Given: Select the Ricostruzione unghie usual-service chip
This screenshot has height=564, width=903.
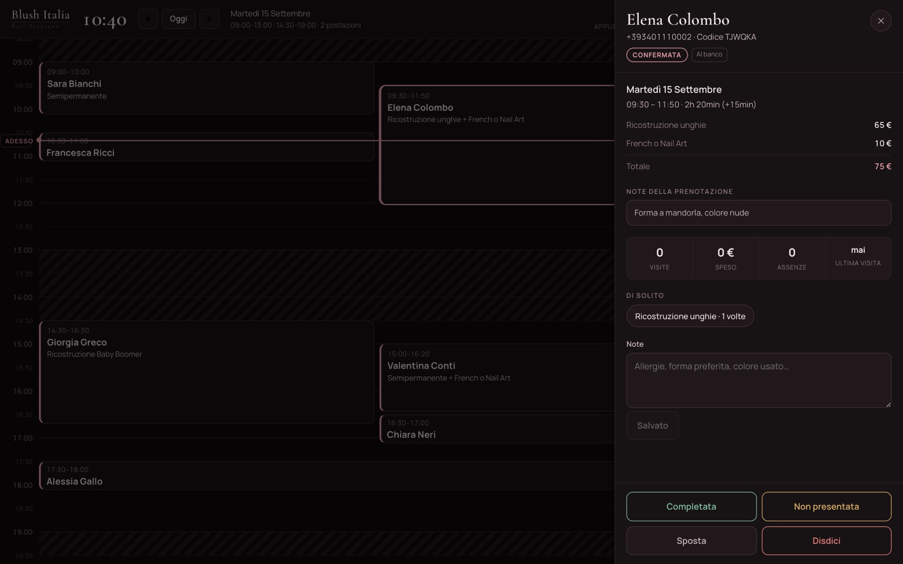Looking at the screenshot, I should 690,316.
